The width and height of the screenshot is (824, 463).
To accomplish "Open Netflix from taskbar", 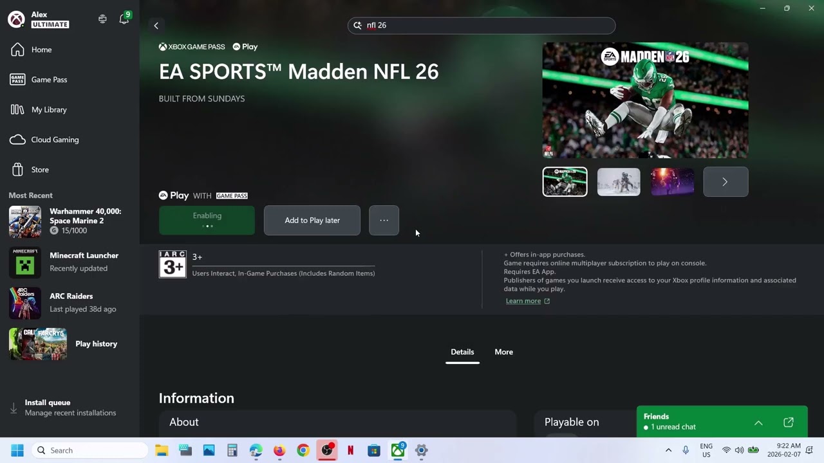I will [350, 450].
